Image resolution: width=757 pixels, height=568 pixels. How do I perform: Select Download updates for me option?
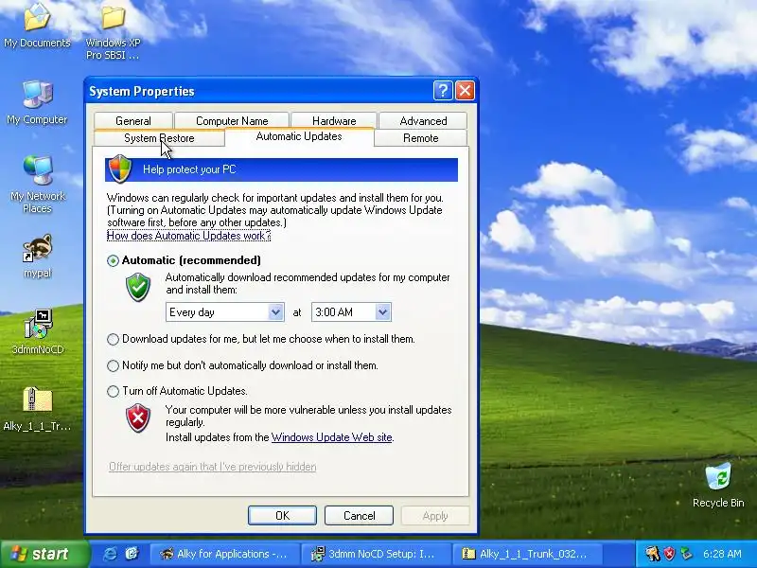coord(113,339)
